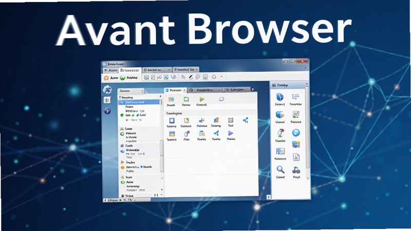Image resolution: width=411 pixels, height=231 pixels.
Task: Open the active content tab's dropdown arrow
Action: tap(184, 90)
